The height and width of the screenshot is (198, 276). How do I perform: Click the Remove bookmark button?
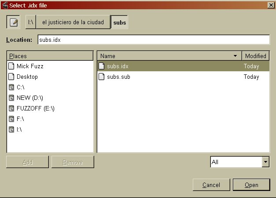coord(73,162)
